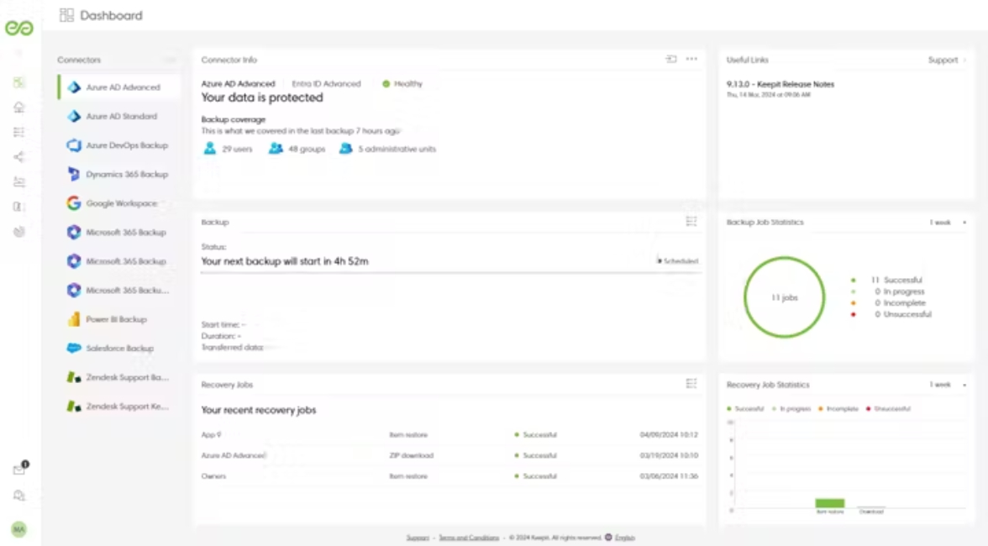
Task: Open the Dashboard icon in left sidebar
Action: tap(18, 81)
